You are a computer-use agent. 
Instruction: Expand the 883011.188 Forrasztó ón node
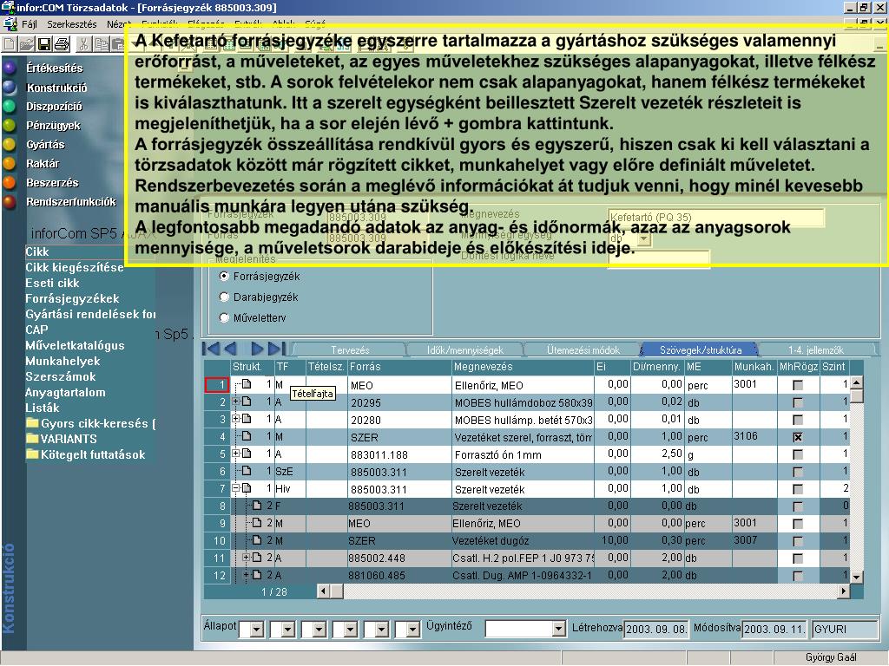tap(236, 454)
